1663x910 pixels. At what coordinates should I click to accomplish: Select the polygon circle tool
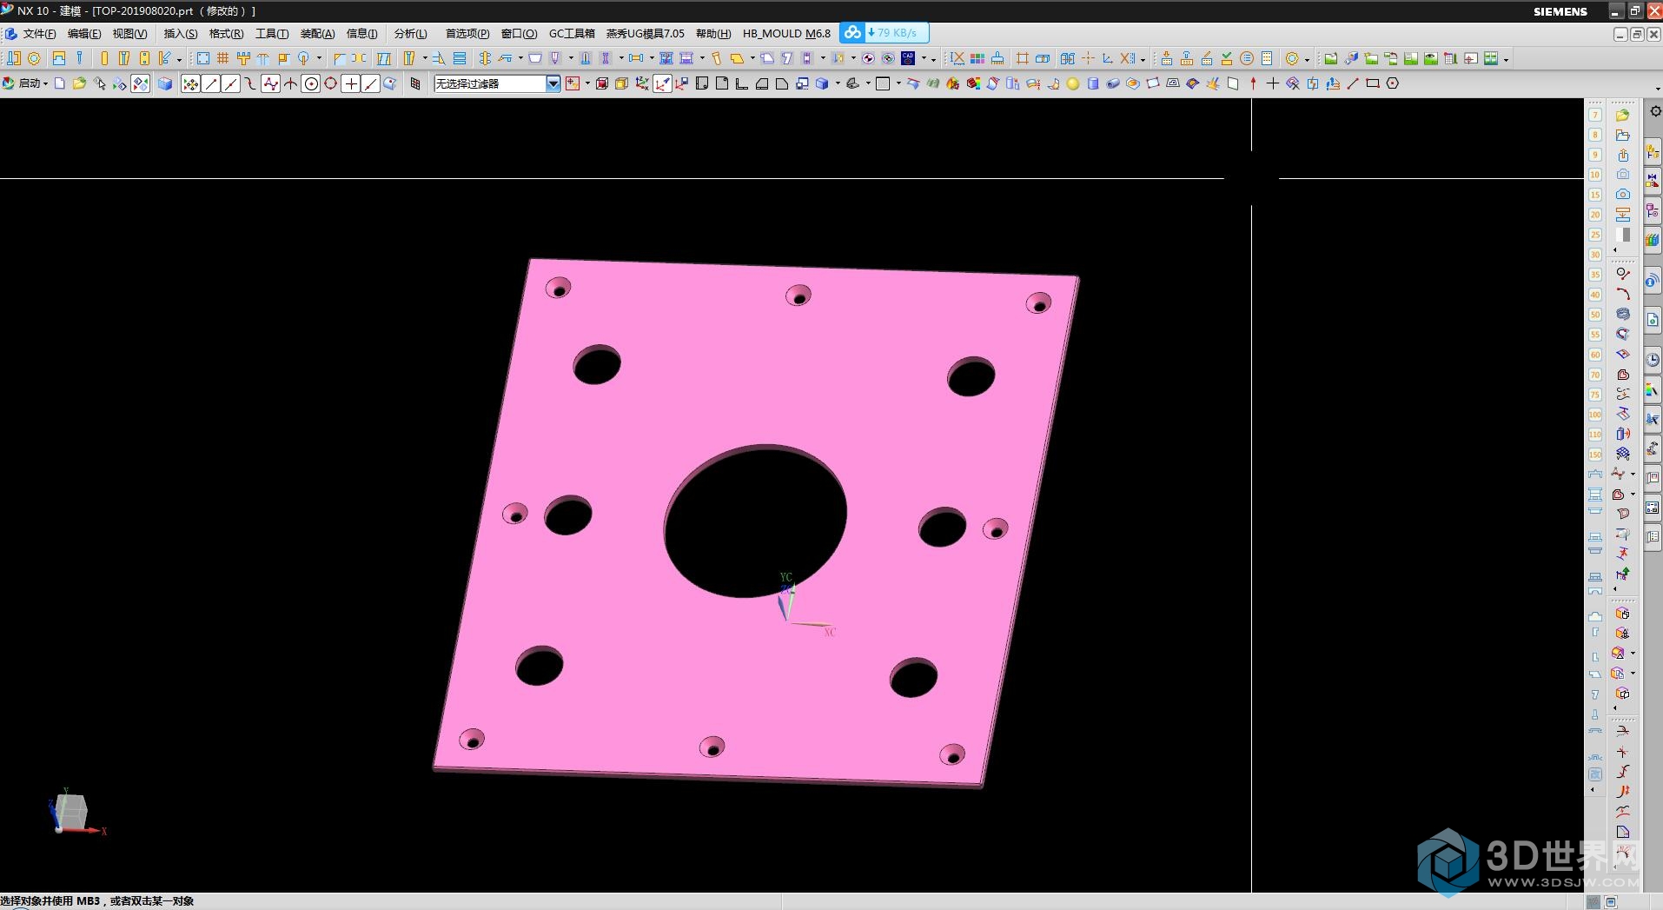point(1393,83)
